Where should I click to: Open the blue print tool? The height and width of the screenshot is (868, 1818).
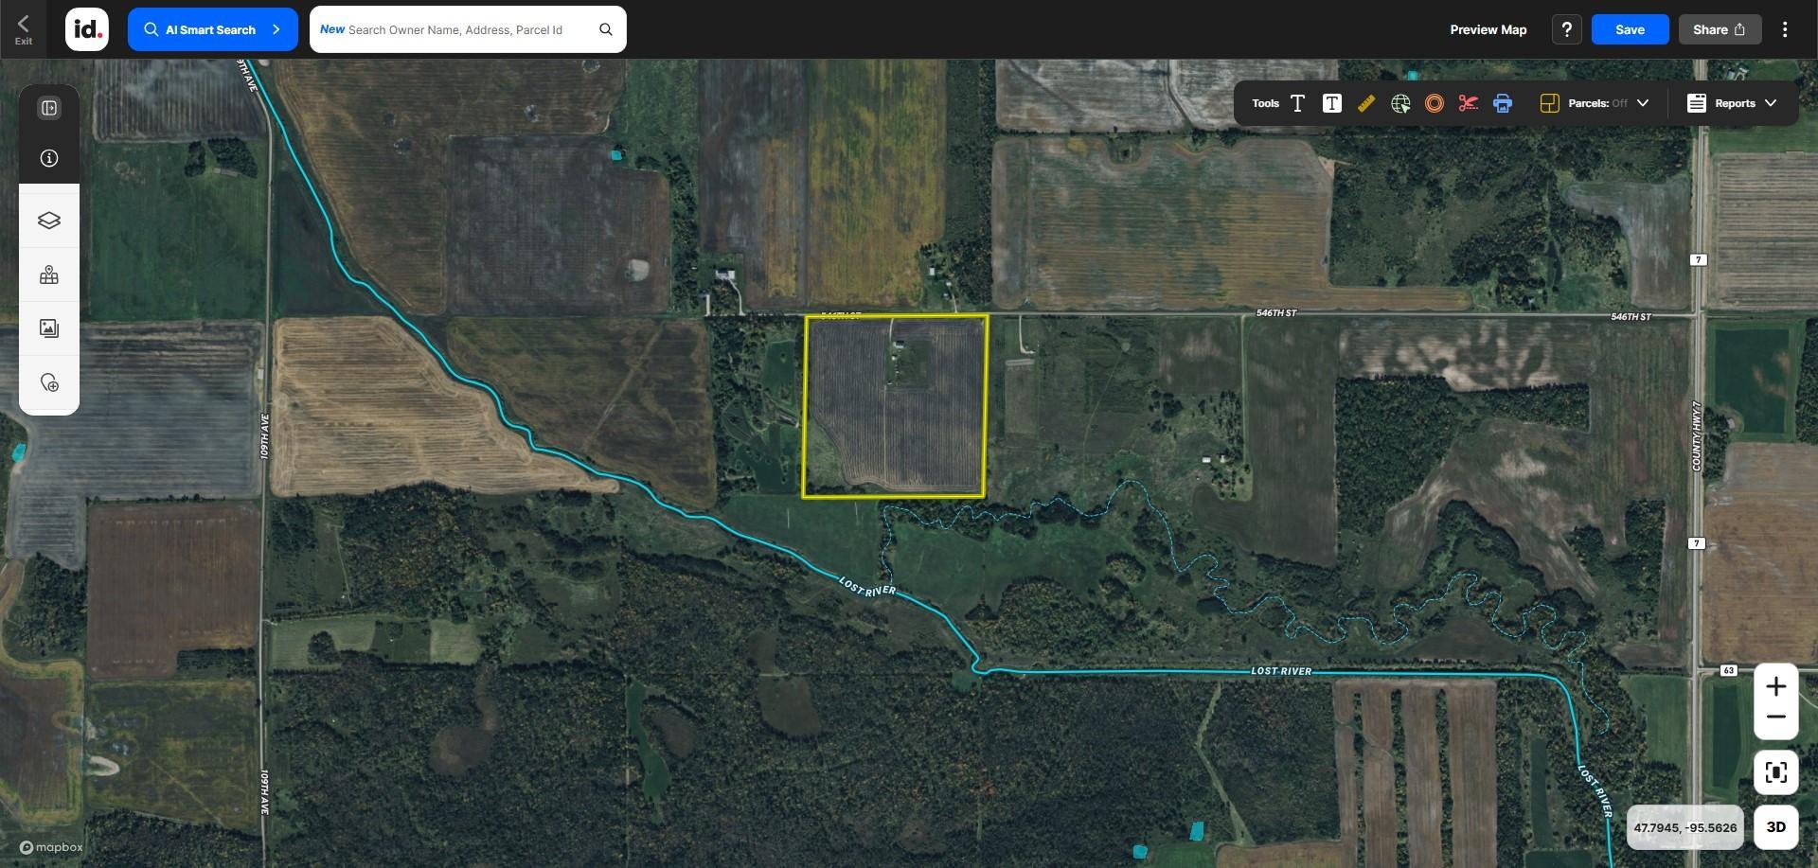[1503, 103]
